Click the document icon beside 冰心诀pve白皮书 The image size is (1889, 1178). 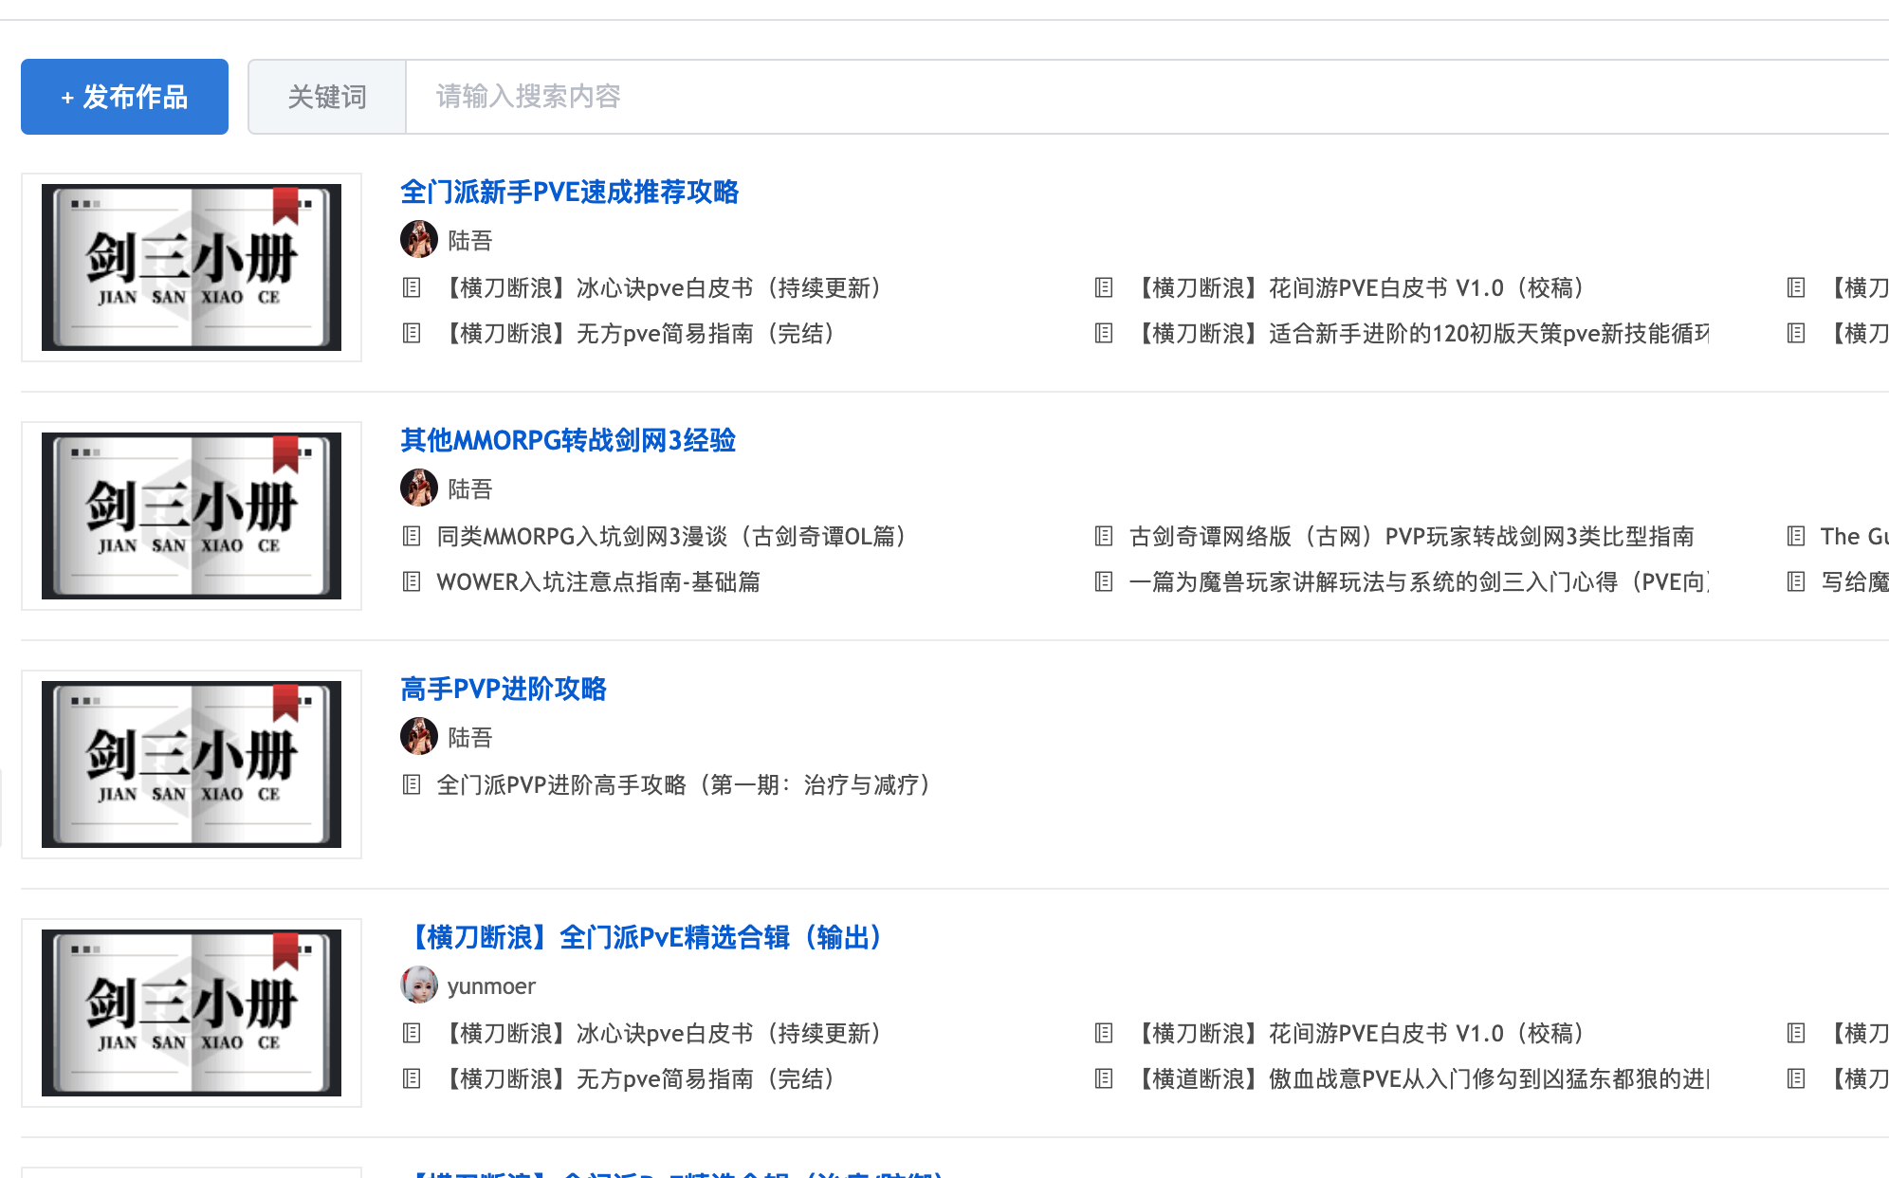[412, 288]
